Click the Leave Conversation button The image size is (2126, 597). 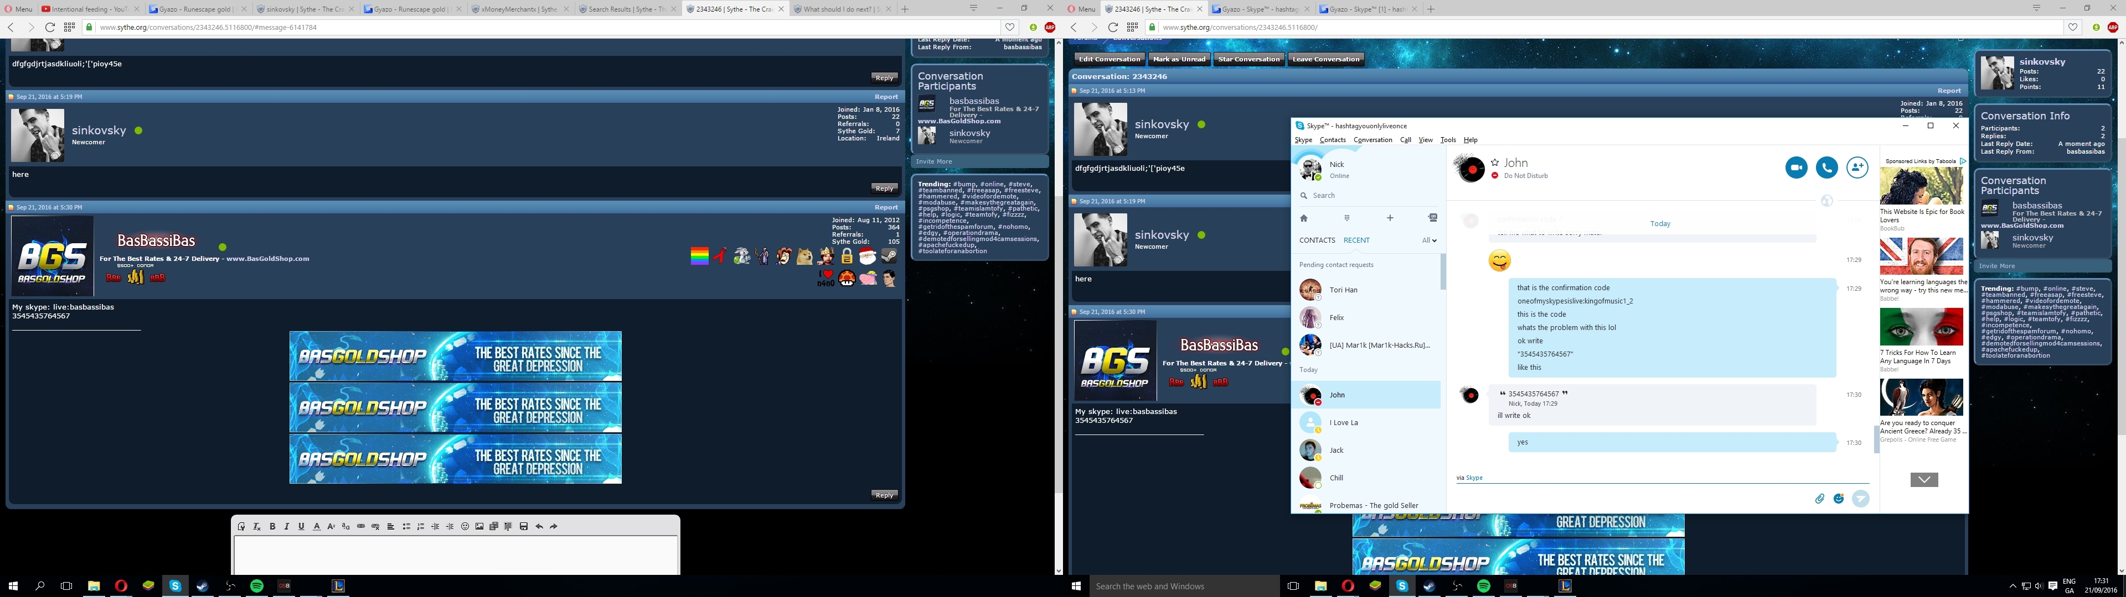point(1325,59)
